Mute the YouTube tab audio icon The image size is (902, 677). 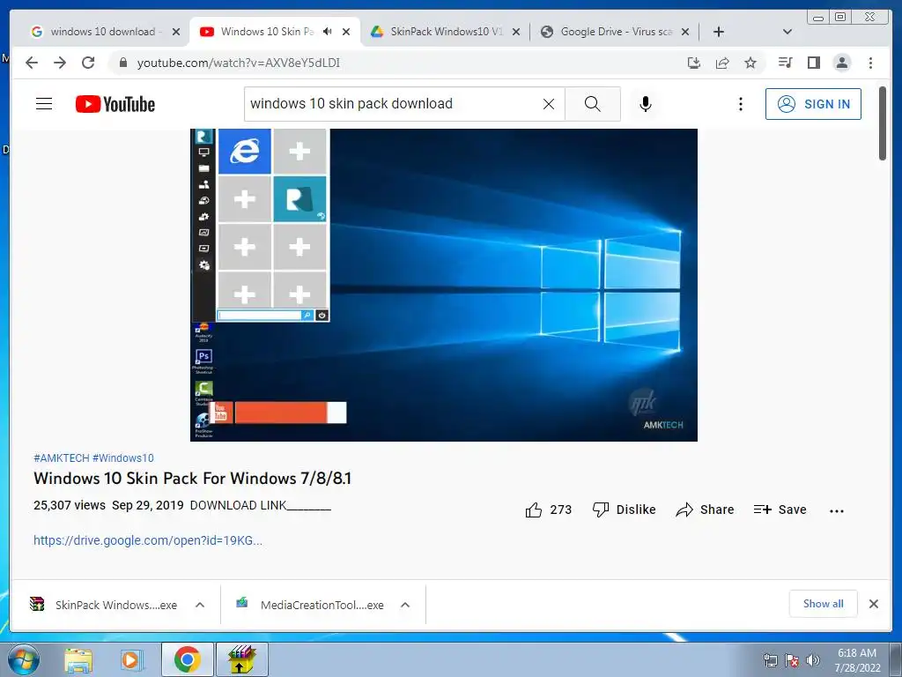pos(328,32)
